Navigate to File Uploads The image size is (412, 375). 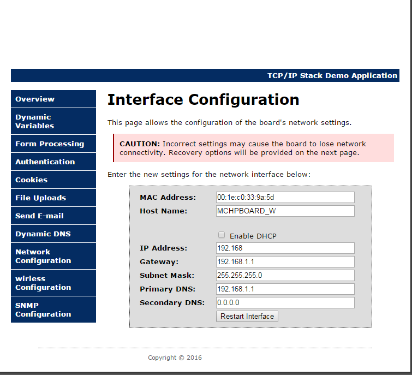(53, 198)
